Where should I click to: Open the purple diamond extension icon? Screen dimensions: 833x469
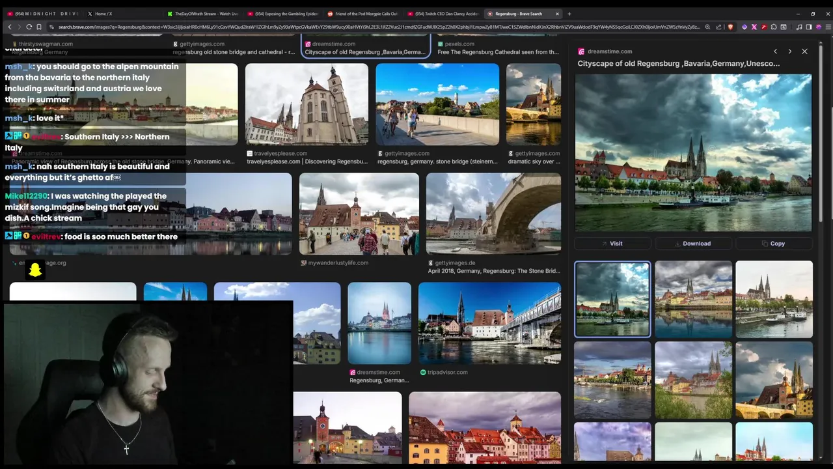[744, 27]
